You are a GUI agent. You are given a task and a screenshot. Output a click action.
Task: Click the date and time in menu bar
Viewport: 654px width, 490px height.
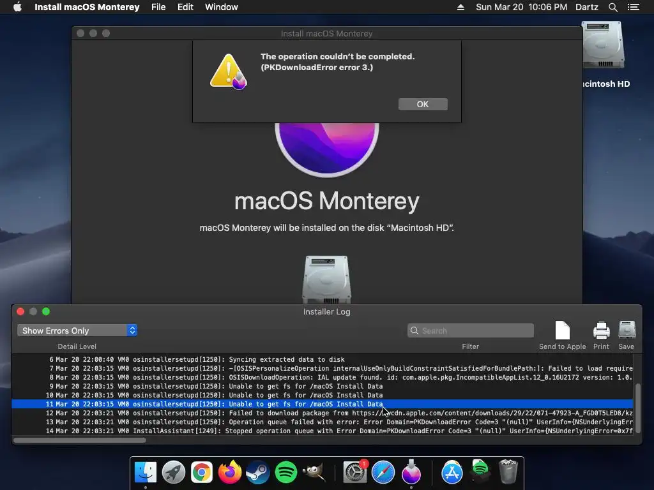[x=521, y=7]
